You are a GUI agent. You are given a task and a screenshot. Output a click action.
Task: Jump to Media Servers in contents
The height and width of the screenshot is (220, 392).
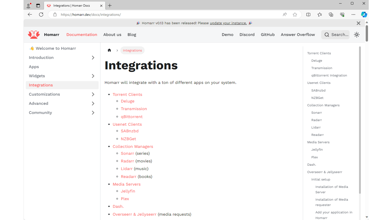318,142
